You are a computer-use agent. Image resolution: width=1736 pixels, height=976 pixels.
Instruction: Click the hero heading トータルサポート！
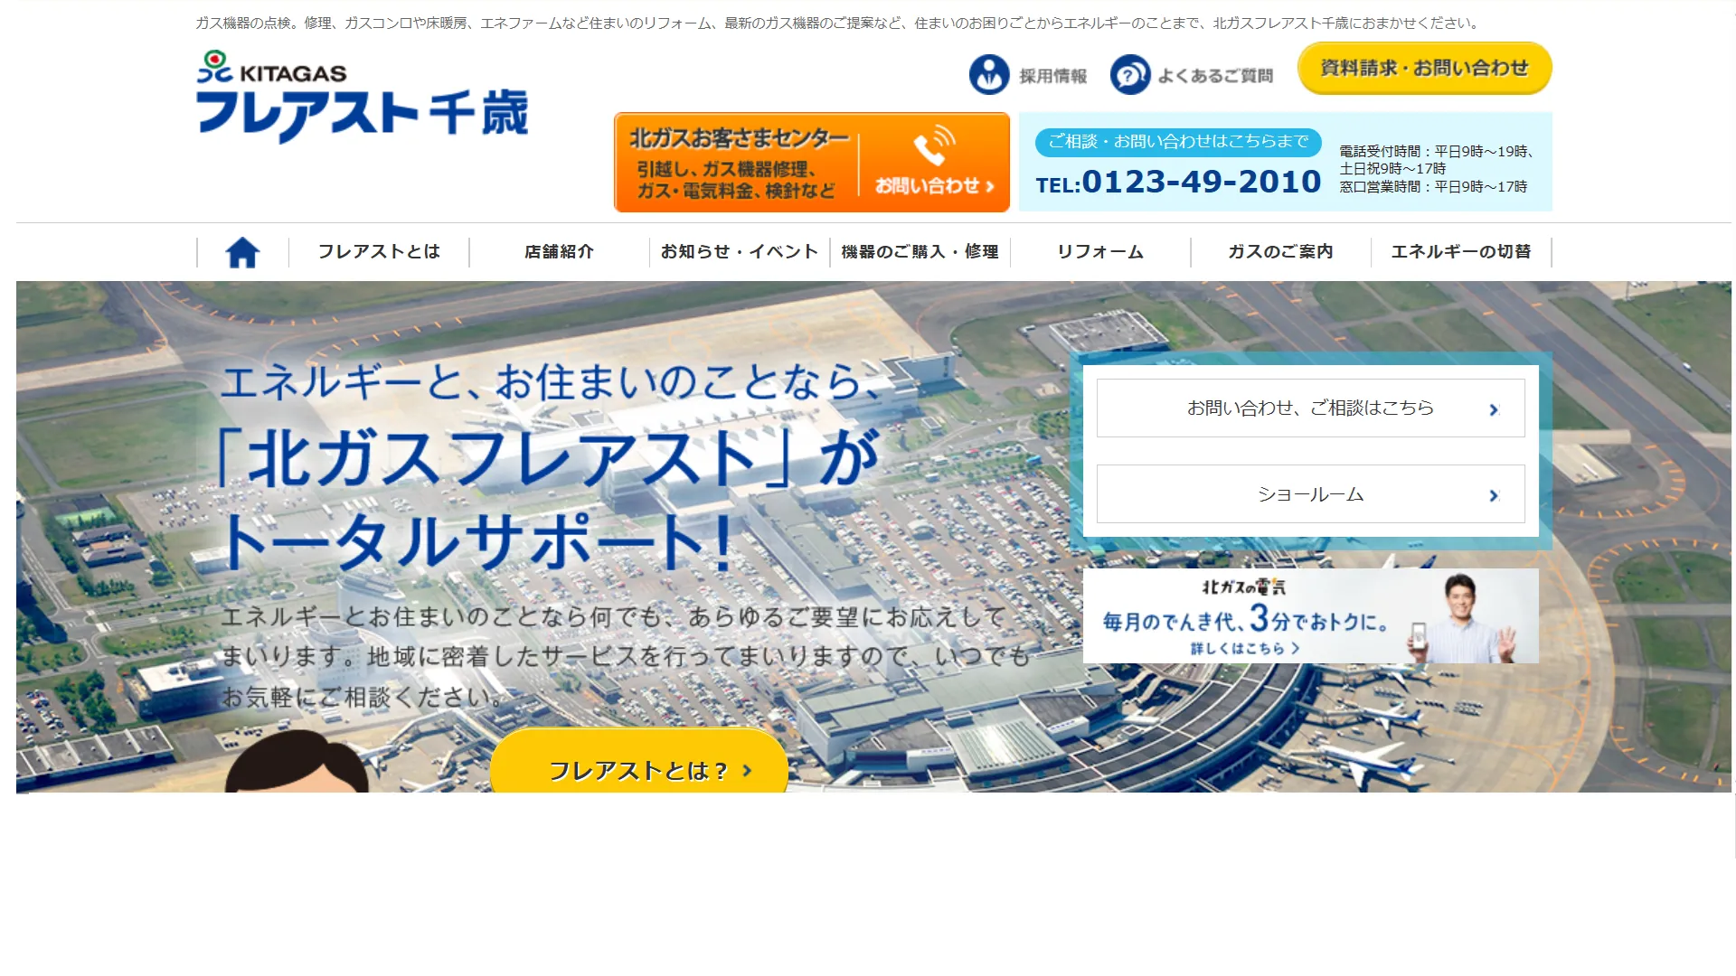476,542
